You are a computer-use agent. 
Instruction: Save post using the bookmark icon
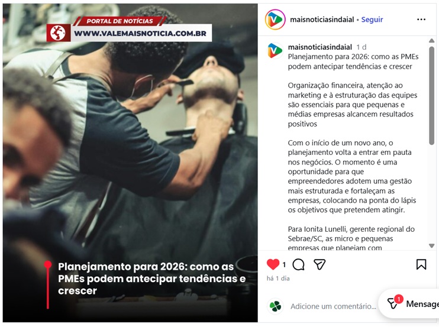pyautogui.click(x=421, y=264)
